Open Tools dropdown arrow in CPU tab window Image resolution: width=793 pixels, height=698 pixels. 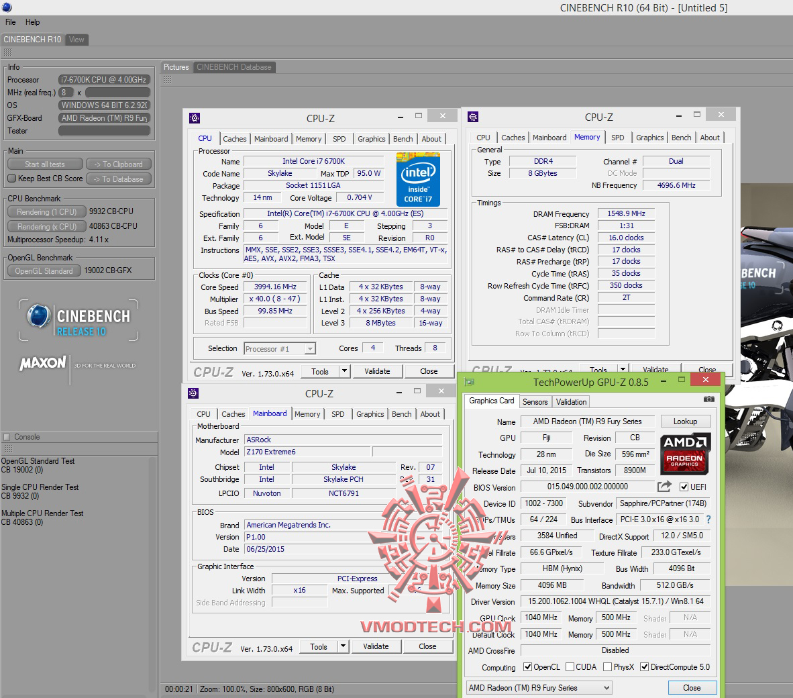pyautogui.click(x=344, y=370)
